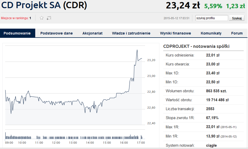The width and height of the screenshot is (248, 149).
Task: Click Min 1D value '22,50 zł'
Action: point(213,82)
